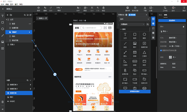Add the Web page (网页) widget from components
The width and height of the screenshot is (187, 112).
144,63
